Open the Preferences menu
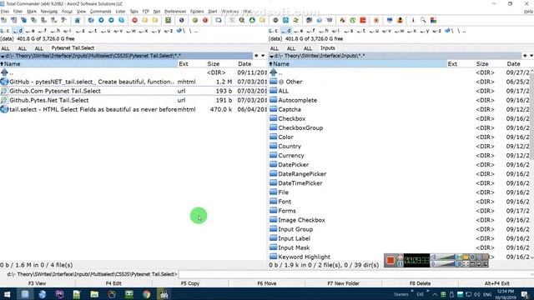Screen dimensions: 534x300 (x=175, y=11)
